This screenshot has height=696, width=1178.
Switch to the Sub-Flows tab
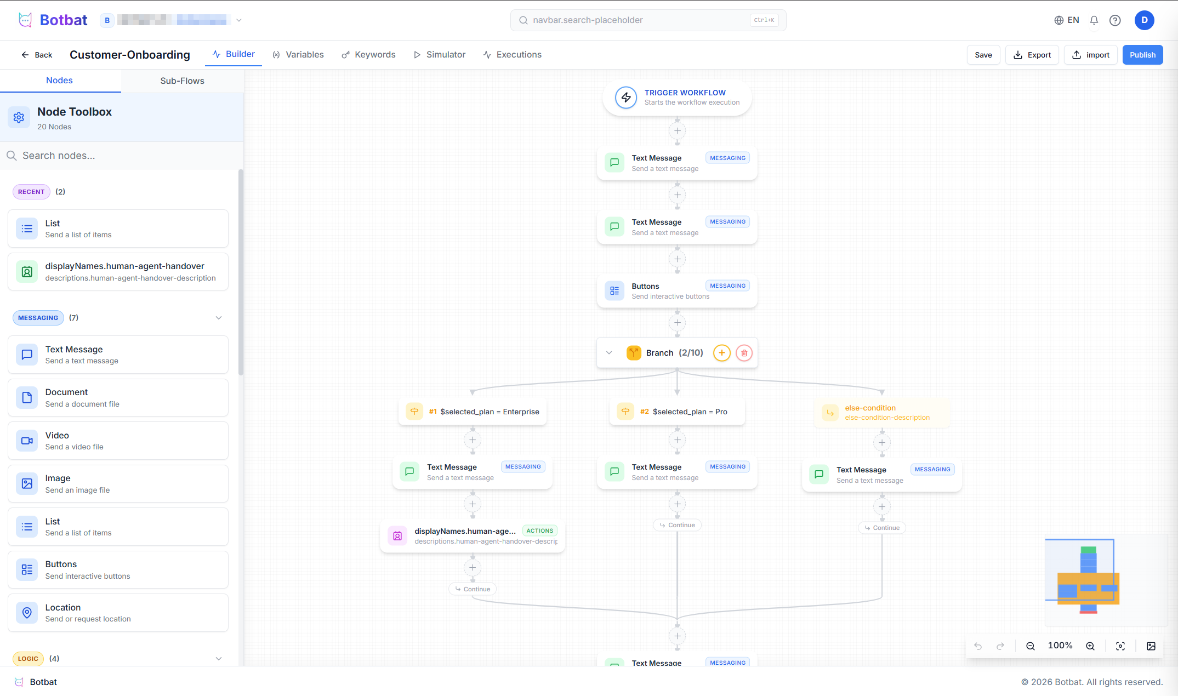(182, 81)
